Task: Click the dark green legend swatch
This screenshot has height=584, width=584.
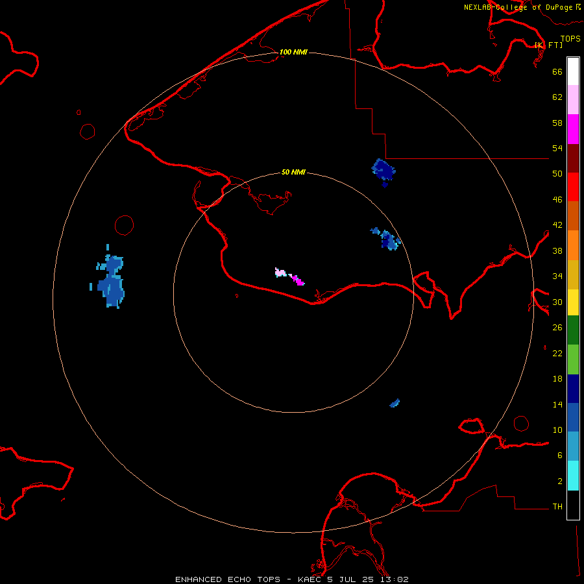Action: [x=573, y=330]
